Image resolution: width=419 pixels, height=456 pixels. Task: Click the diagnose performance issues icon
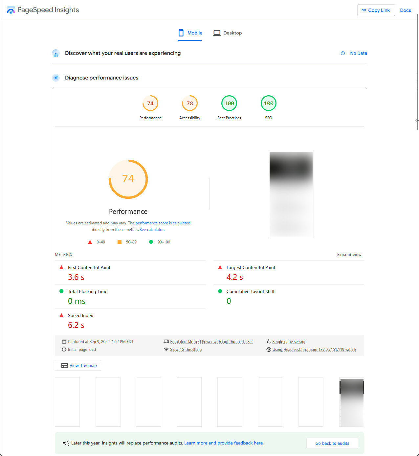pos(56,78)
